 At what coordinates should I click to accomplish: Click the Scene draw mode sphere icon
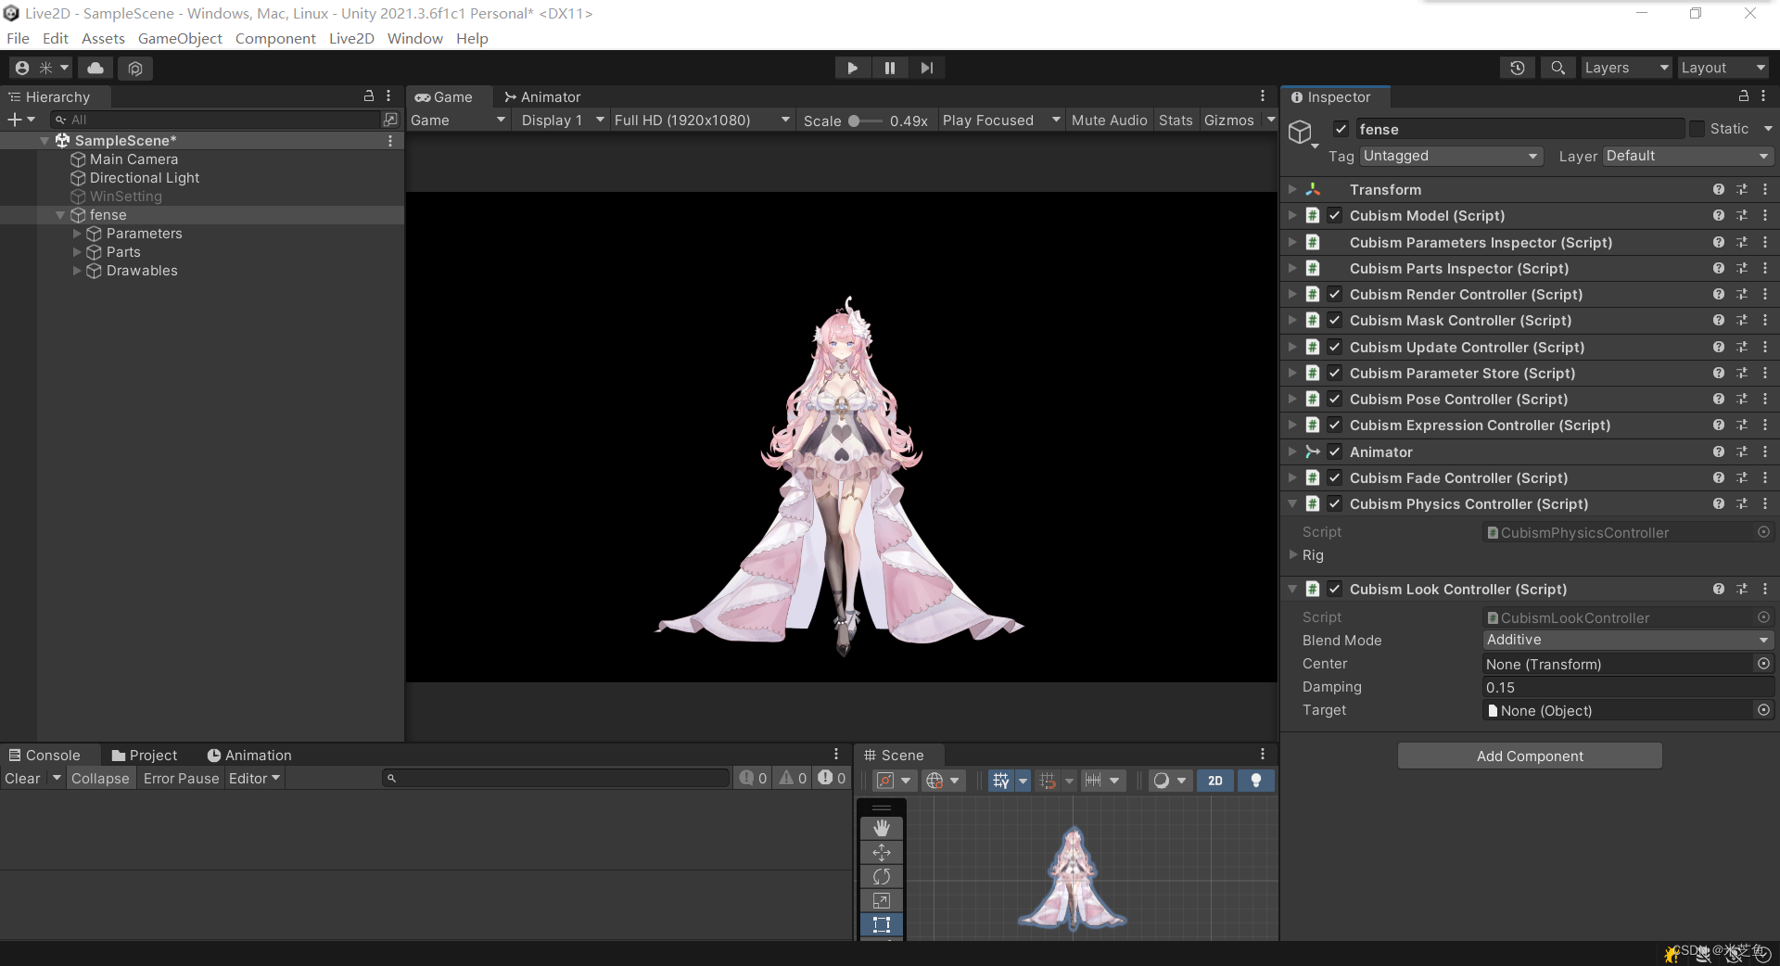1162,781
